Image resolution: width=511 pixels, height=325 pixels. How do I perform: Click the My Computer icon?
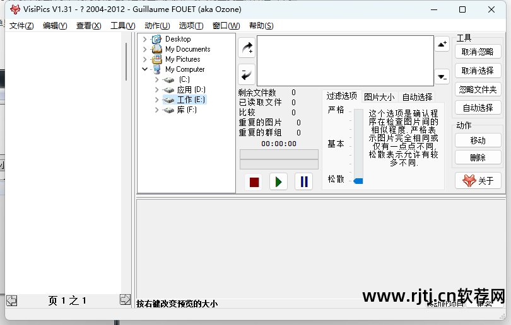(x=156, y=69)
